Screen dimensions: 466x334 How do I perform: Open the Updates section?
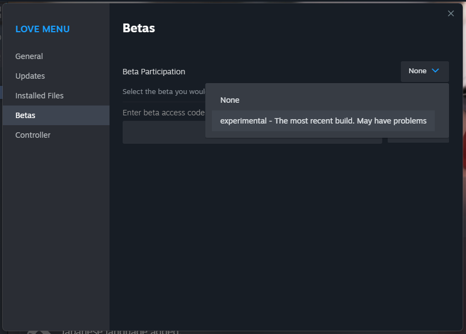30,75
